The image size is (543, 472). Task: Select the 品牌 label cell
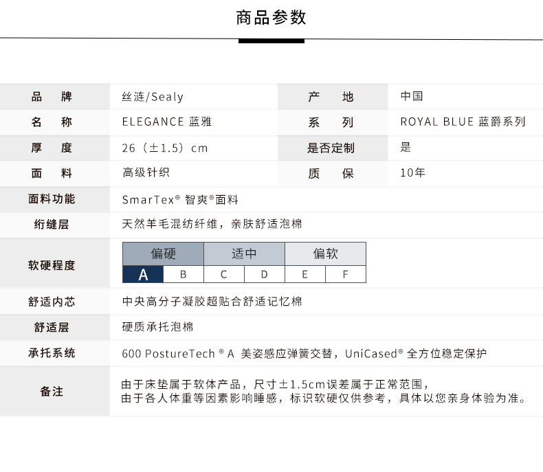click(55, 96)
